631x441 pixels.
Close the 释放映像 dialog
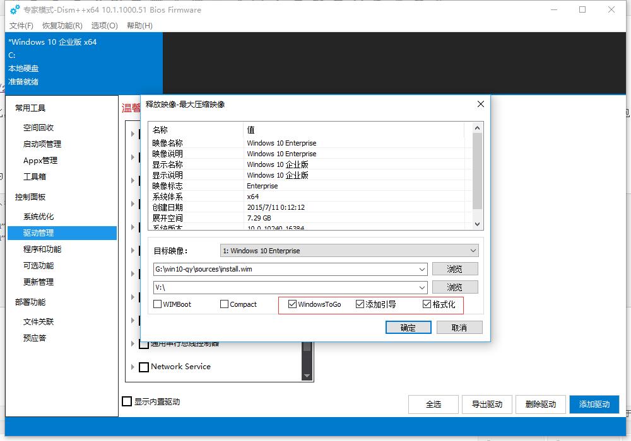pyautogui.click(x=480, y=104)
